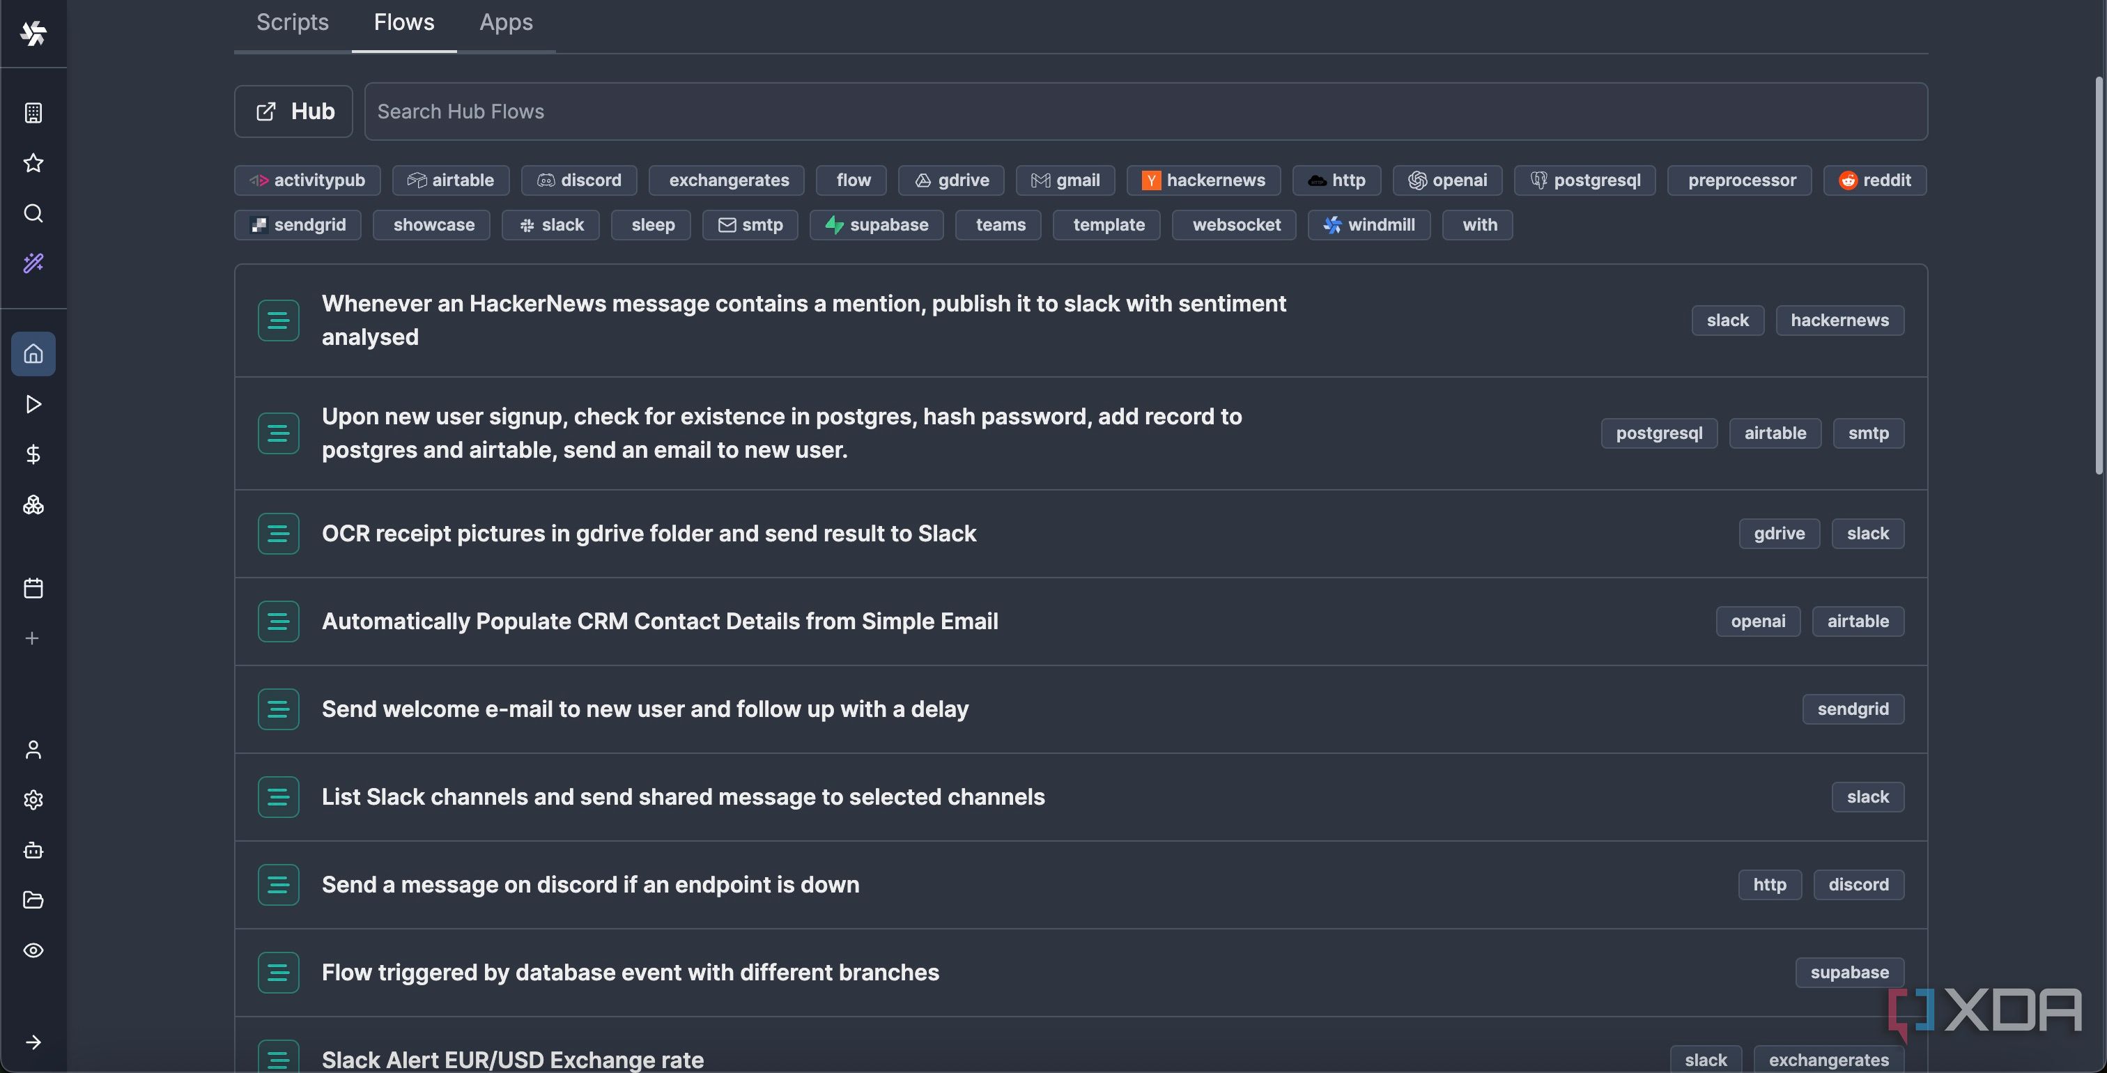Click the search magnifier in sidebar
The width and height of the screenshot is (2107, 1073).
click(33, 213)
